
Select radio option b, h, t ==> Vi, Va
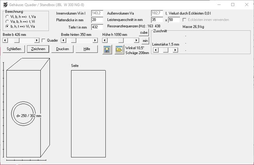pos(7,26)
